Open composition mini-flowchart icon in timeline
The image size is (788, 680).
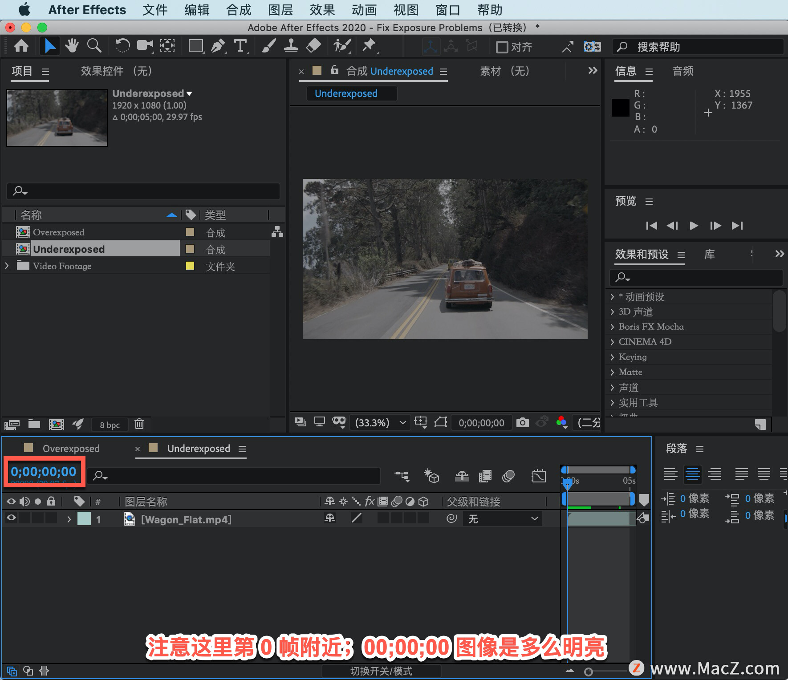[x=402, y=476]
